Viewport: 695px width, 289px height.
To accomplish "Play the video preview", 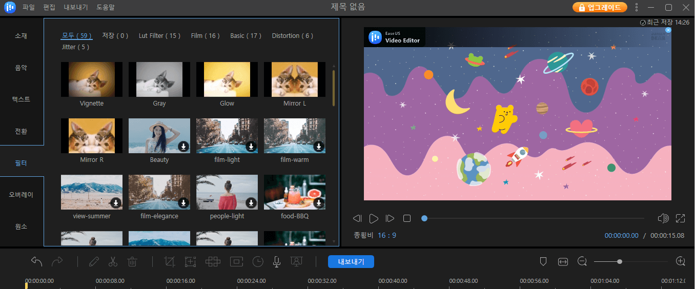I will [x=374, y=218].
